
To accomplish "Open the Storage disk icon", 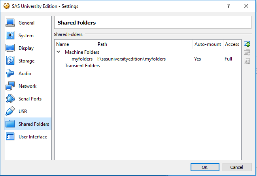I will coord(11,61).
